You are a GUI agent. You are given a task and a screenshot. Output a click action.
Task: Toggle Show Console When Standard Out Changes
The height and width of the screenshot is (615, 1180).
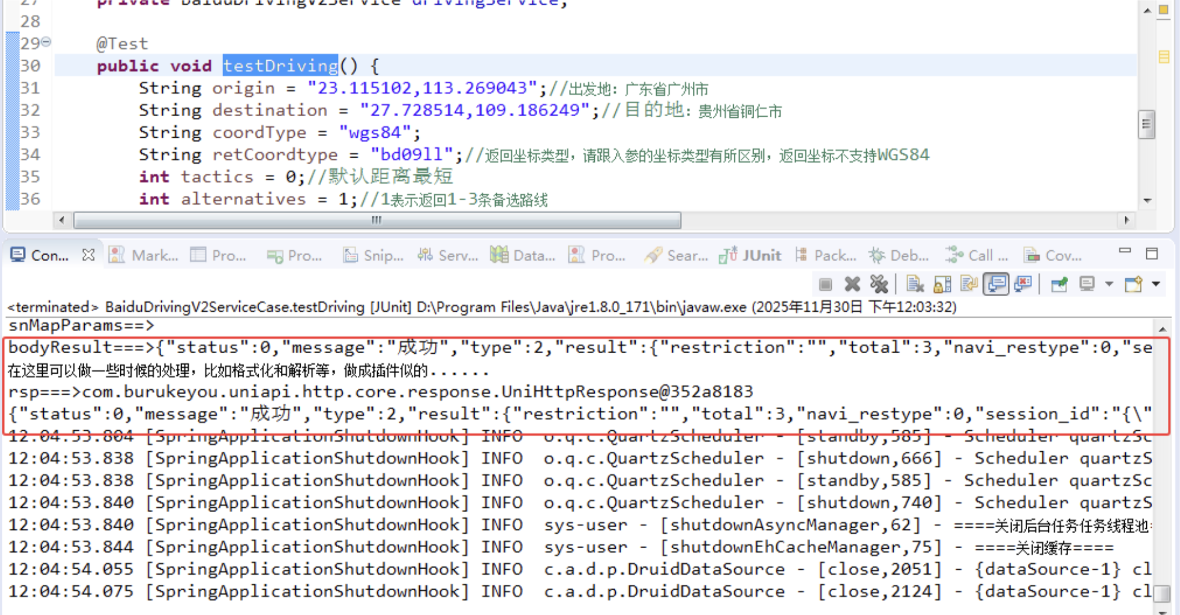pos(996,284)
